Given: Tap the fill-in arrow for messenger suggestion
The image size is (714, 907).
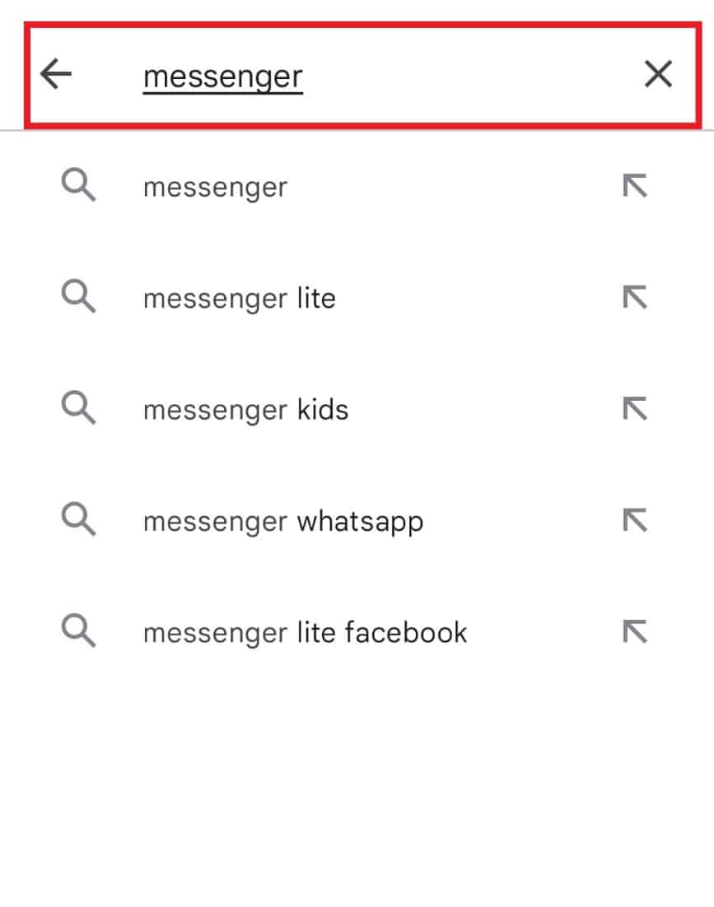Looking at the screenshot, I should pos(635,186).
